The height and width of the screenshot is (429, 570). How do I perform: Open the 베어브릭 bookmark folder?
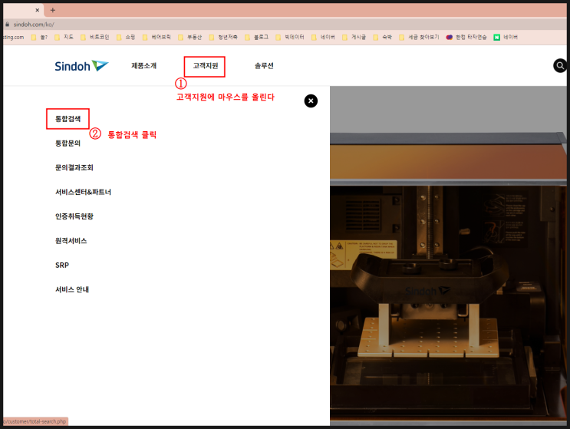coord(157,37)
